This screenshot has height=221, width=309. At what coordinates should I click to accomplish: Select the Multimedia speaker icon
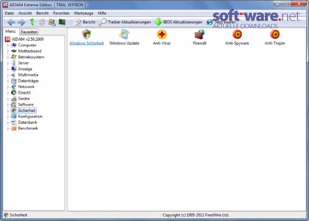click(13, 75)
